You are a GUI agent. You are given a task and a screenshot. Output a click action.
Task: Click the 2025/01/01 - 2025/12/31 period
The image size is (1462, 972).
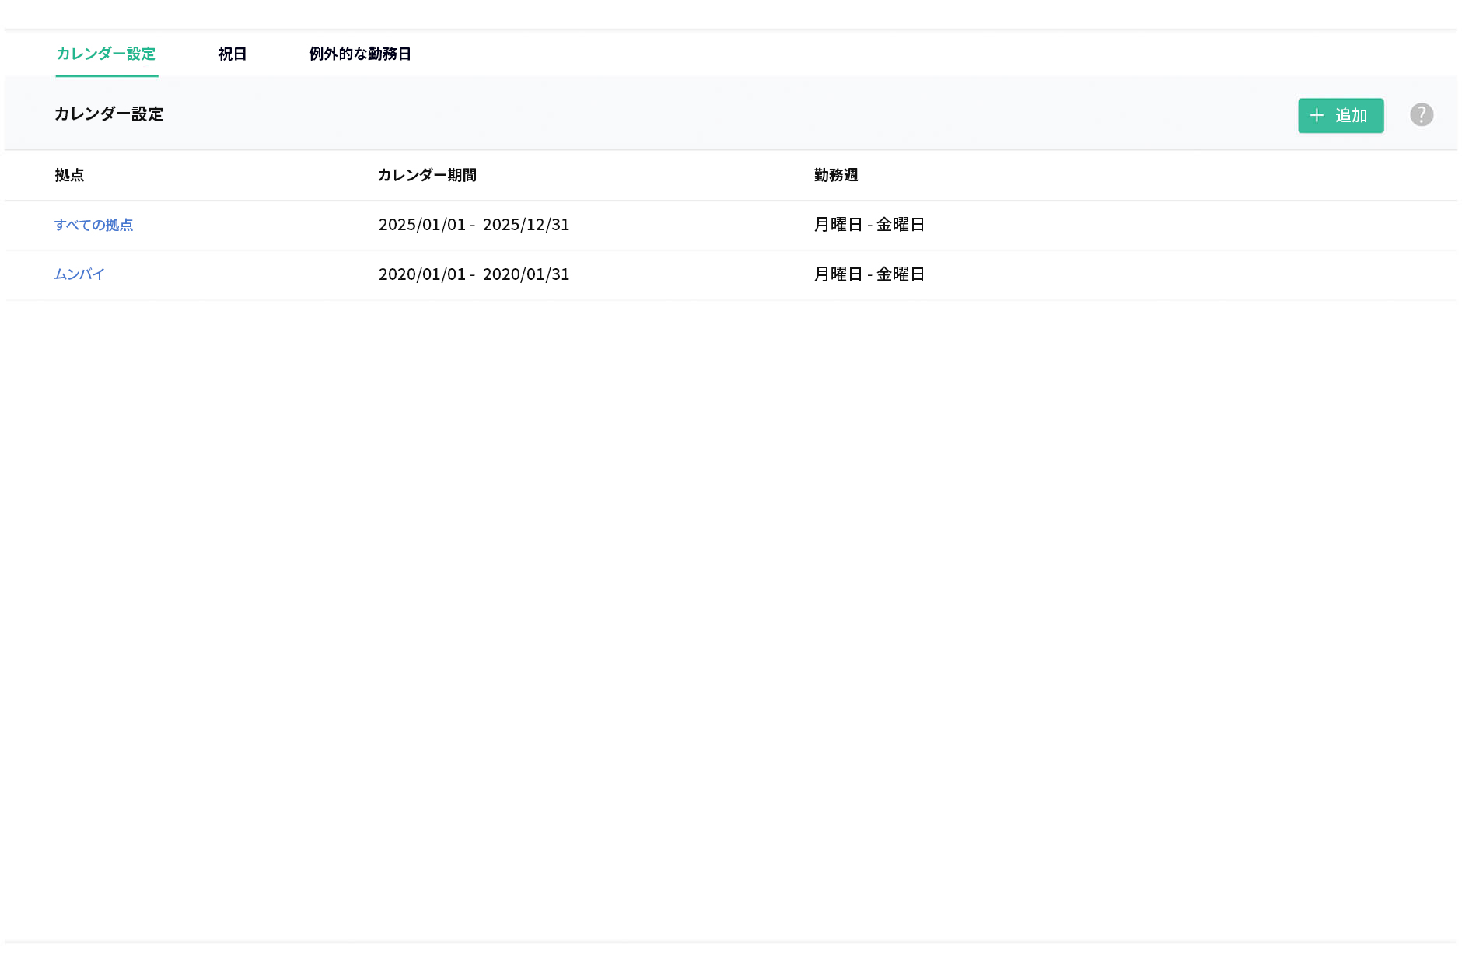(474, 225)
